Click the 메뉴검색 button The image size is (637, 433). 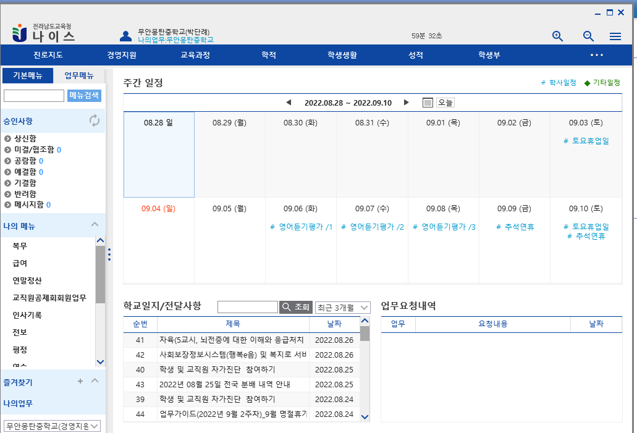click(x=84, y=96)
